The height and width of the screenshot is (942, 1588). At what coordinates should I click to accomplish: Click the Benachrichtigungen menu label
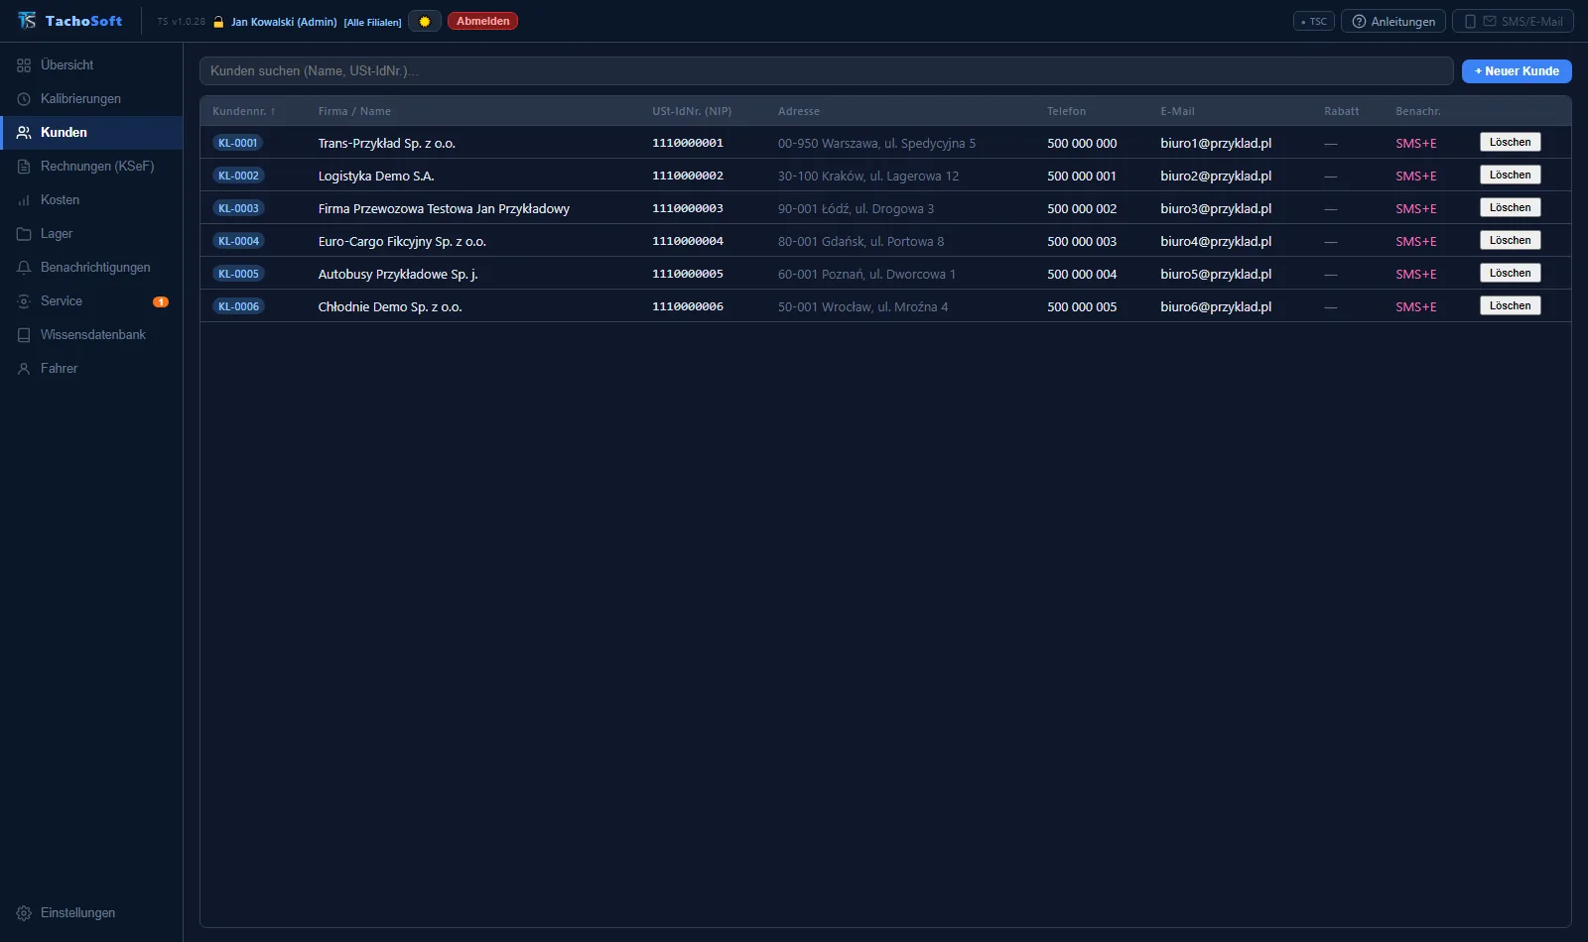point(95,268)
